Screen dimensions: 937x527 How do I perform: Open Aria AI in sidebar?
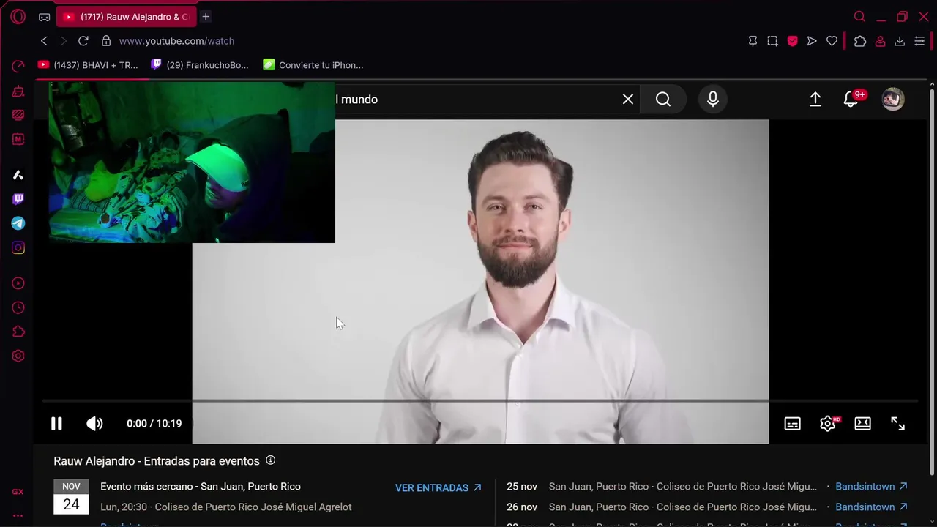point(18,175)
